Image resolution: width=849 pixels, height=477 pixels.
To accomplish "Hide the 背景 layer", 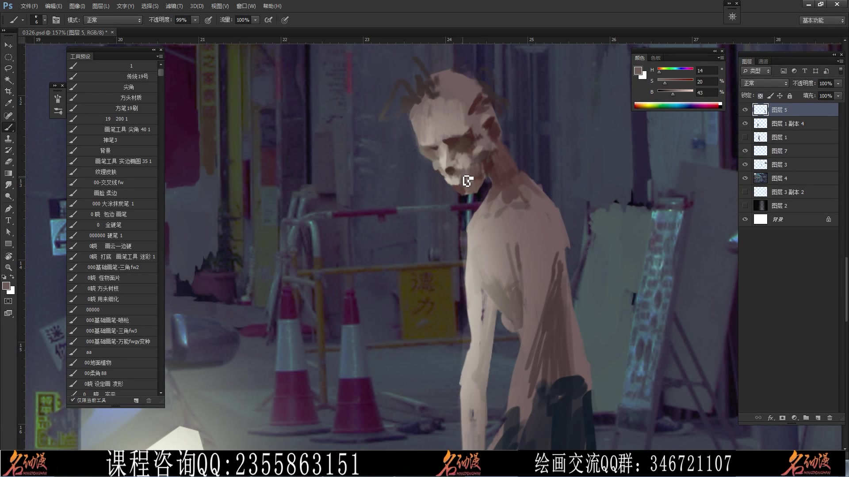I will [745, 220].
